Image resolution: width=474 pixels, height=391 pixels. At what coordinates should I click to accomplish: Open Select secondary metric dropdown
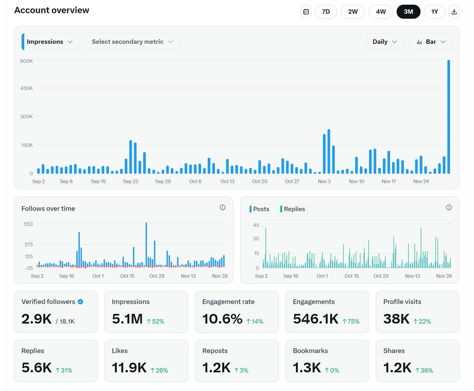pyautogui.click(x=133, y=42)
